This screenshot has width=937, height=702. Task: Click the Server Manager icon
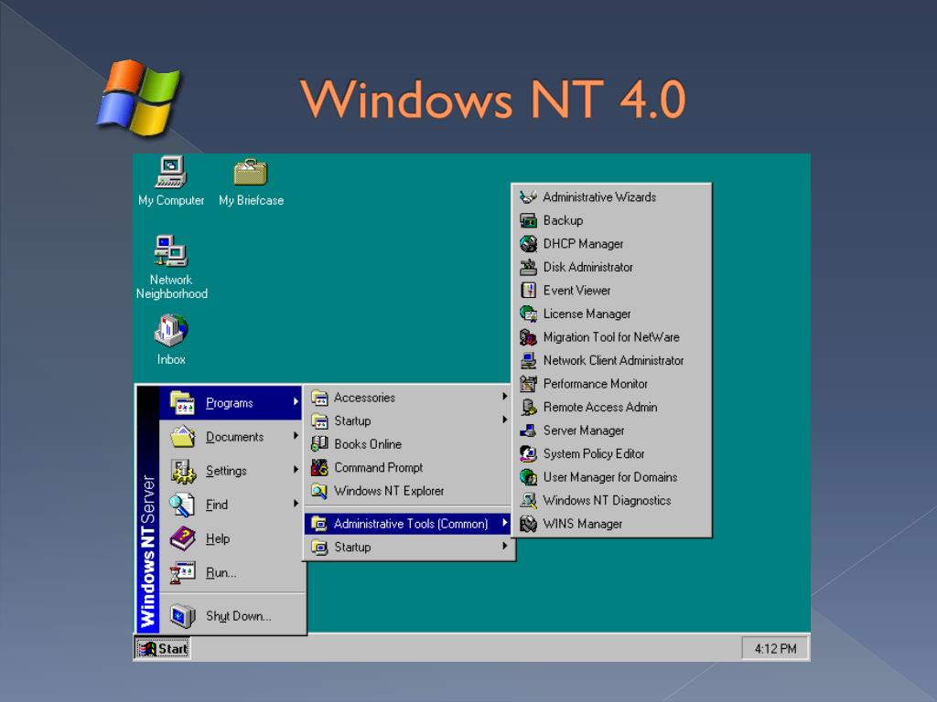(528, 430)
